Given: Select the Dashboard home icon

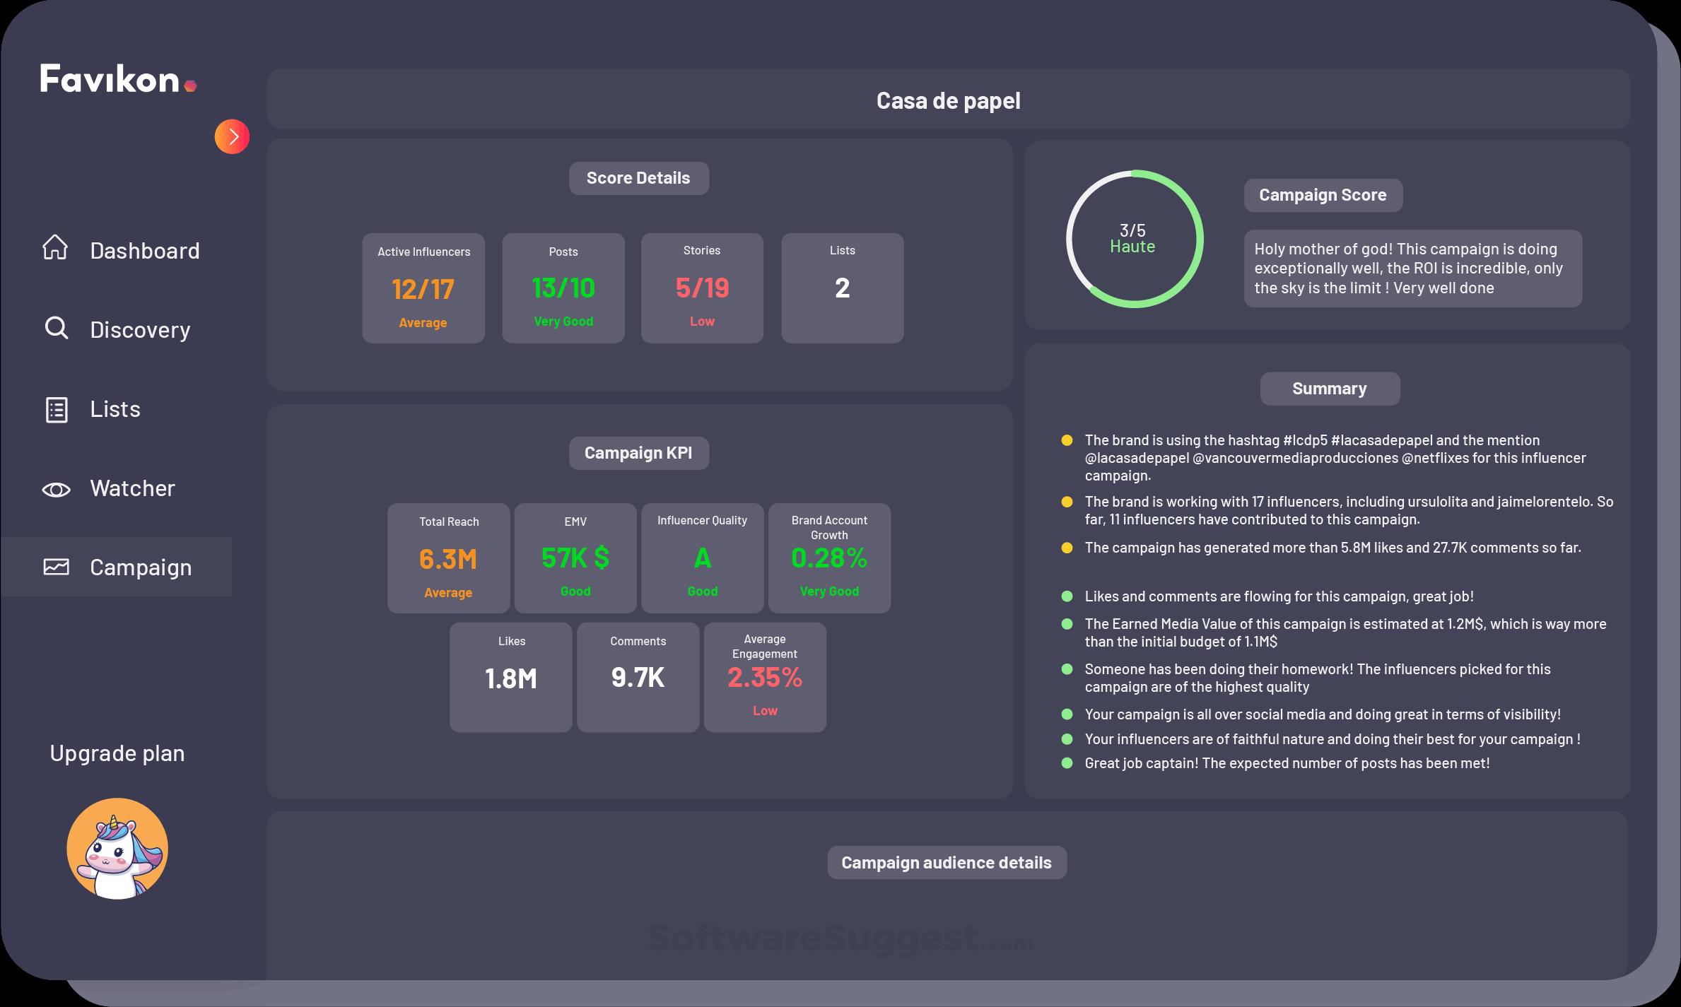Looking at the screenshot, I should [56, 247].
